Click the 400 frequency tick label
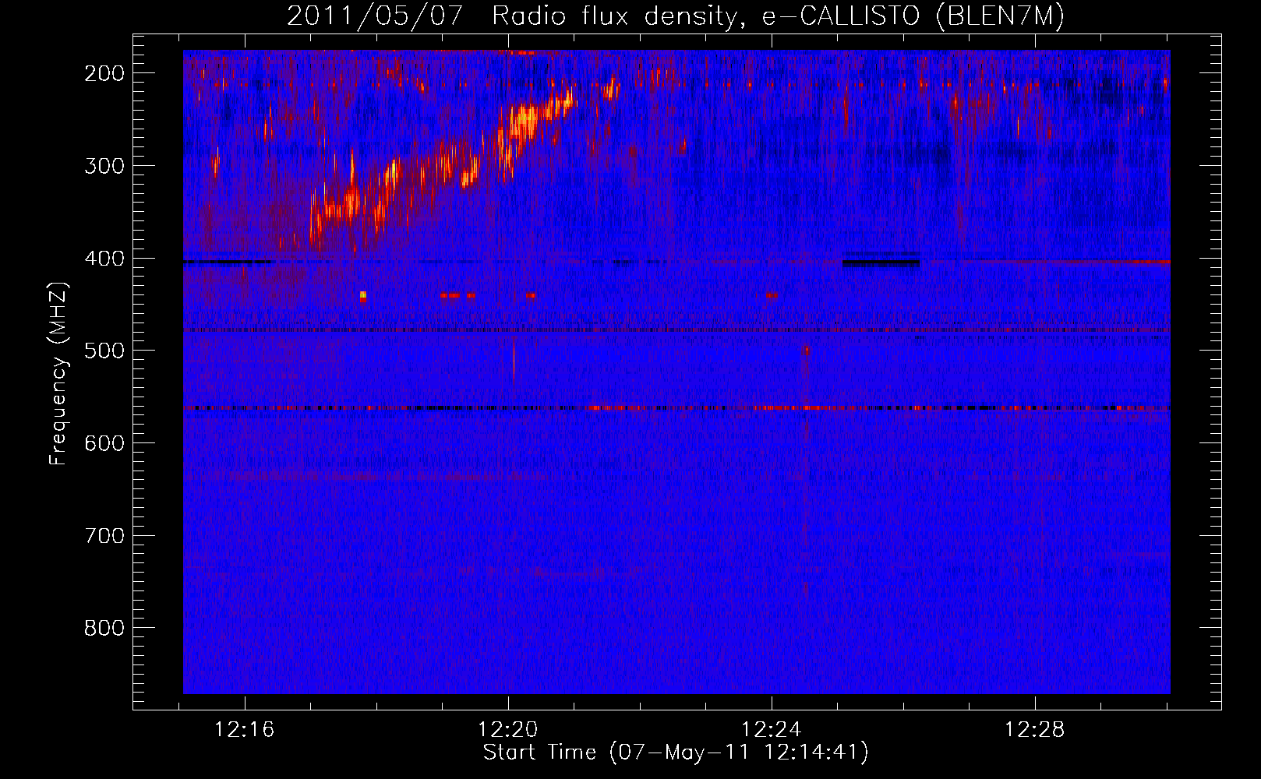 coord(104,259)
